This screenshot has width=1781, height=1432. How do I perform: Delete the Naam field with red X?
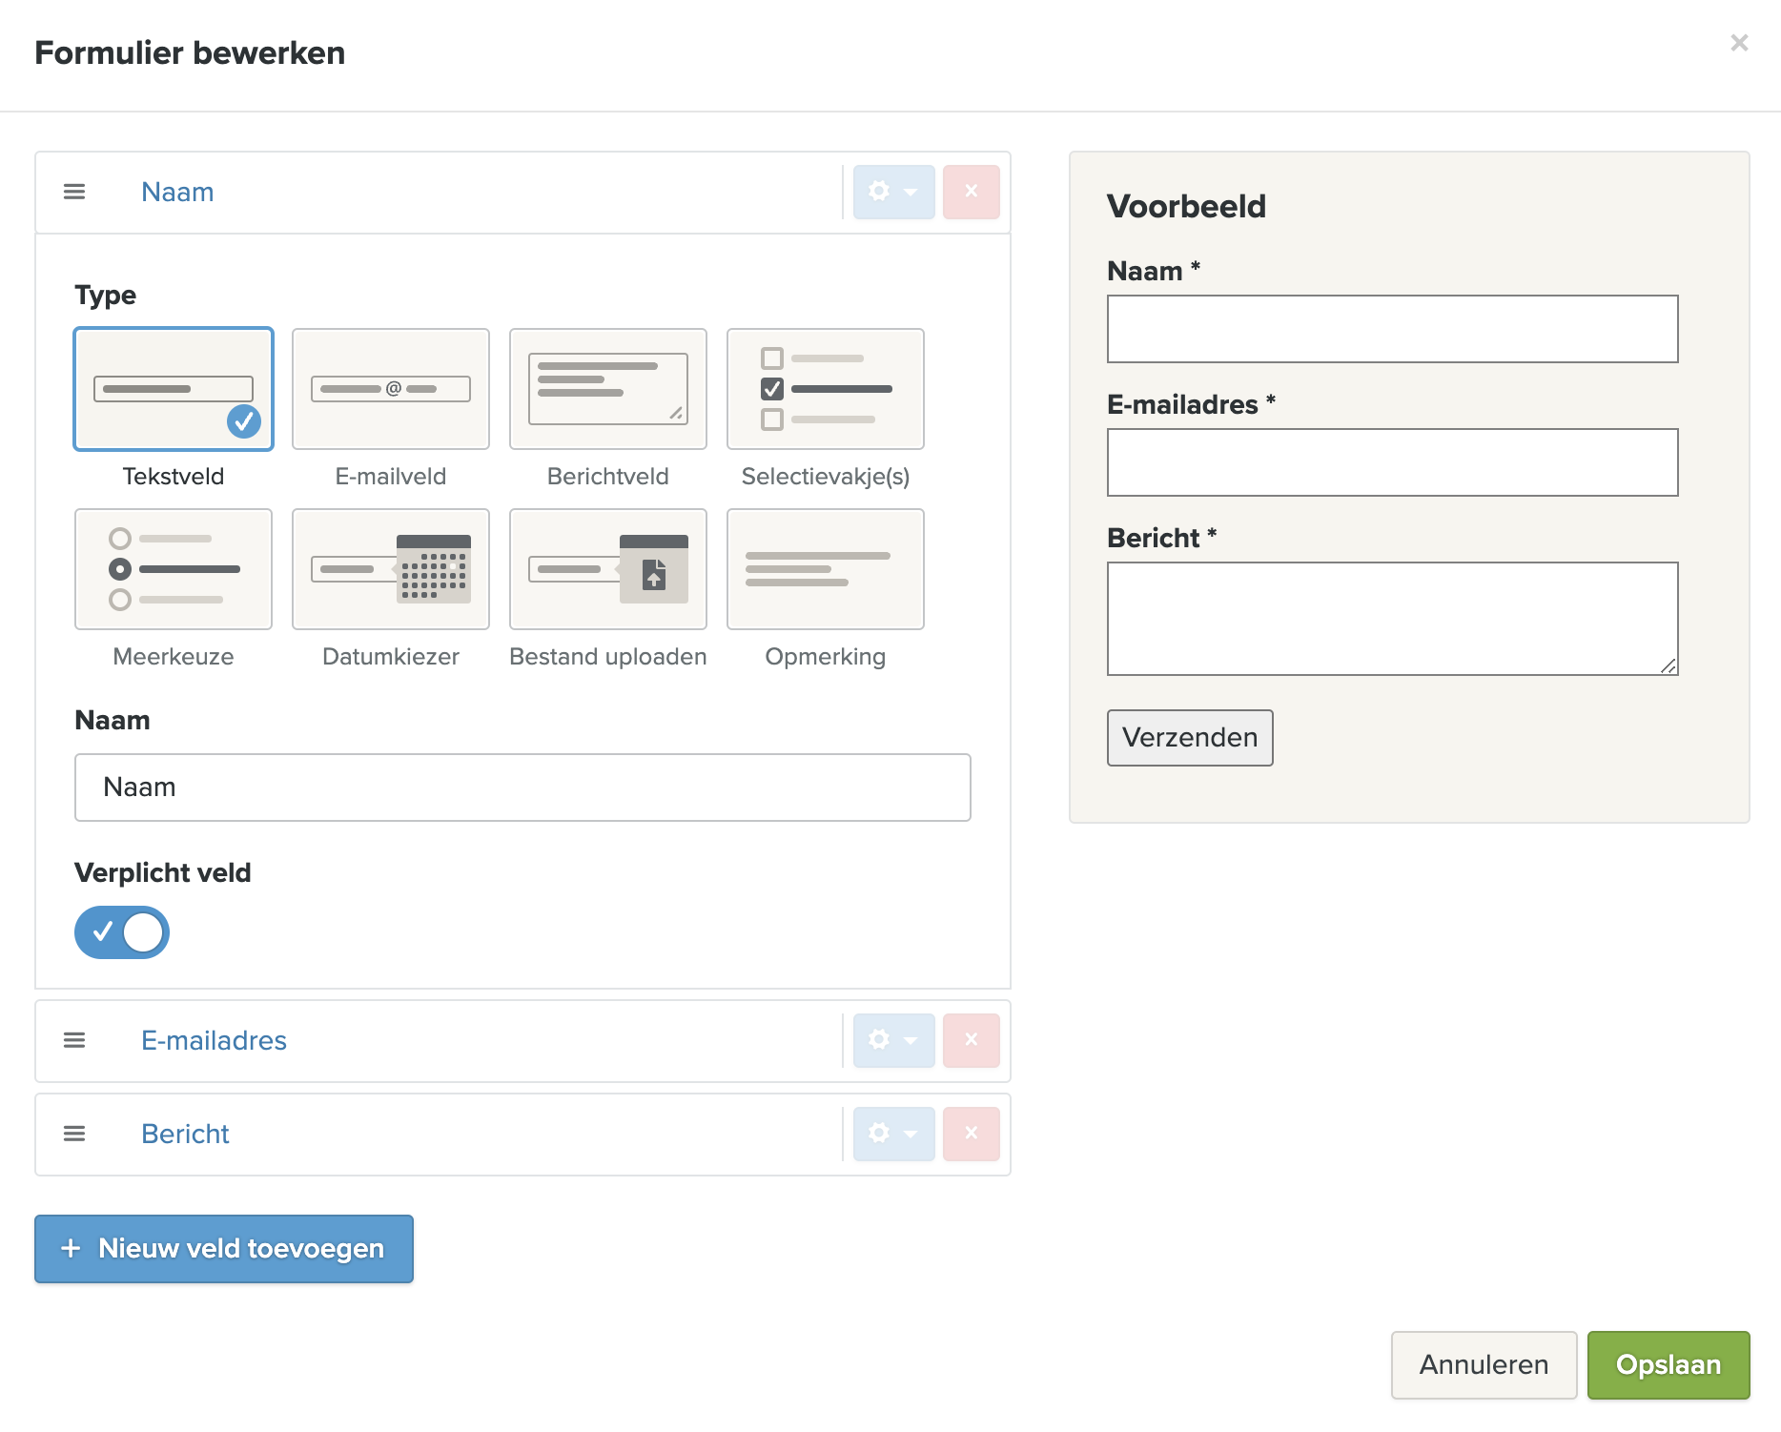coord(971,192)
